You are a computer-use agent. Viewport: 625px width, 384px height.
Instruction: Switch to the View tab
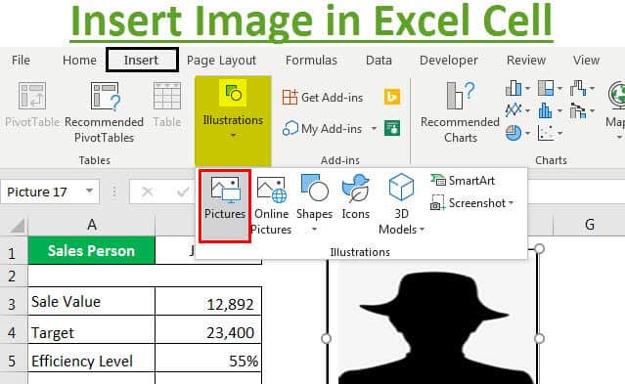coord(586,61)
